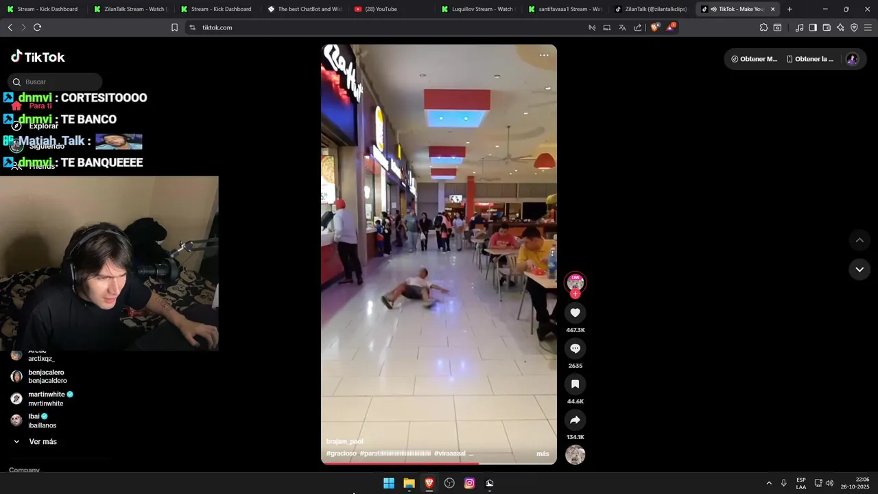Open the music note playlist icon
This screenshot has height=494, width=878.
coord(799,27)
